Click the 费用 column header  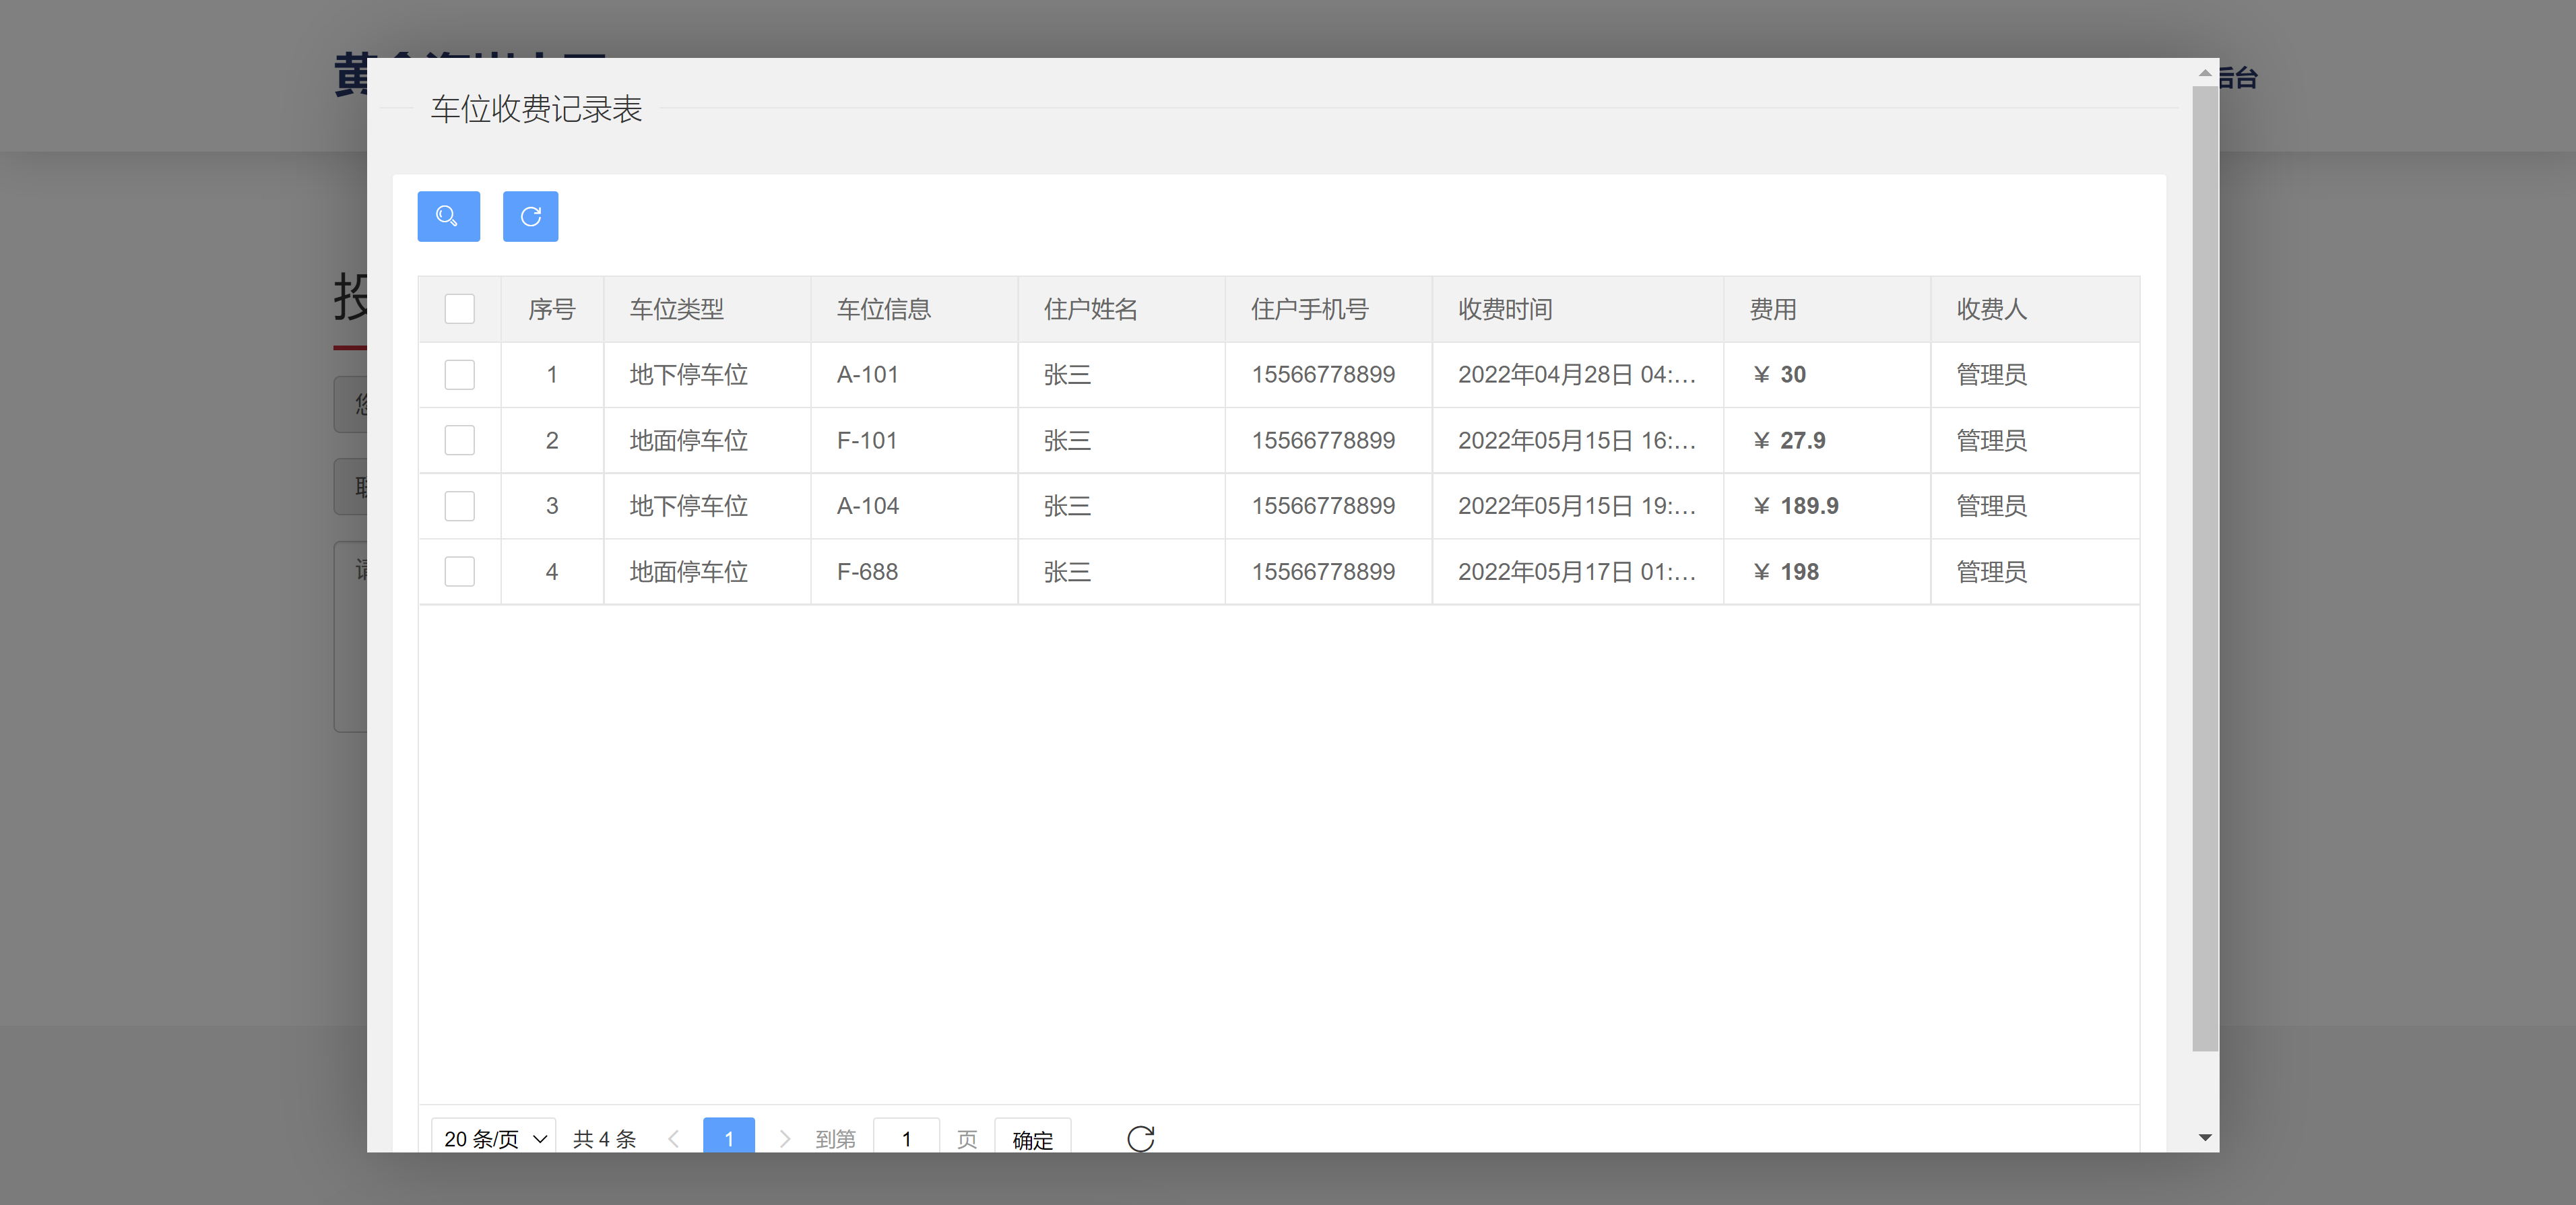coord(1772,309)
